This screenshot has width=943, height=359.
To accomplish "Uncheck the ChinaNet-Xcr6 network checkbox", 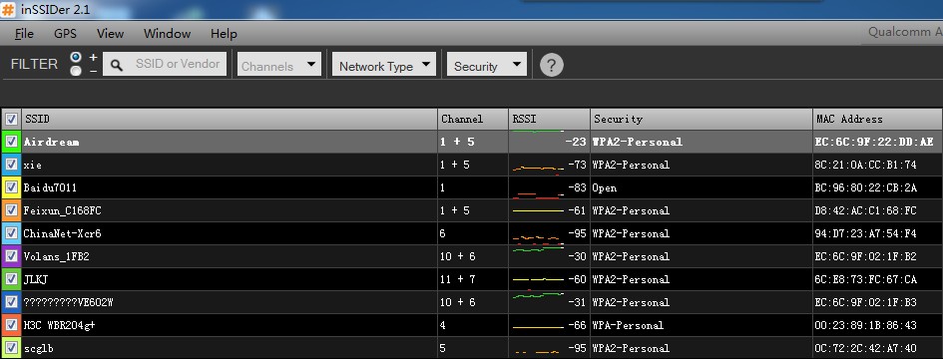I will [11, 233].
